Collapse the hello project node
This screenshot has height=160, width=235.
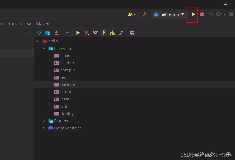tap(38, 41)
